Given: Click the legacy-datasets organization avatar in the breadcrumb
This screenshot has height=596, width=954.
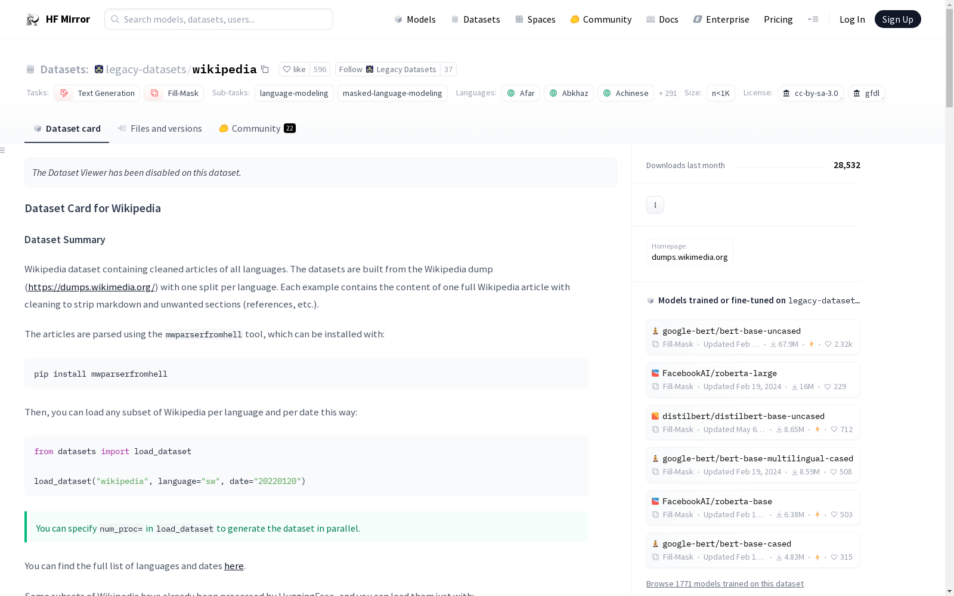Looking at the screenshot, I should [x=99, y=69].
